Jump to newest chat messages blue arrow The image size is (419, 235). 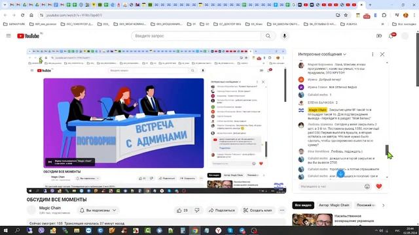point(340,174)
